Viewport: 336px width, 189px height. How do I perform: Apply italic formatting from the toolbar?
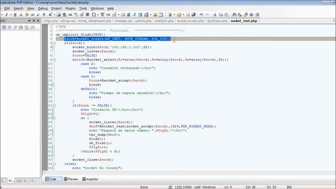click(x=7, y=15)
